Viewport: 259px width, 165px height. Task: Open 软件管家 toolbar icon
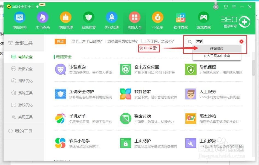click(x=180, y=17)
